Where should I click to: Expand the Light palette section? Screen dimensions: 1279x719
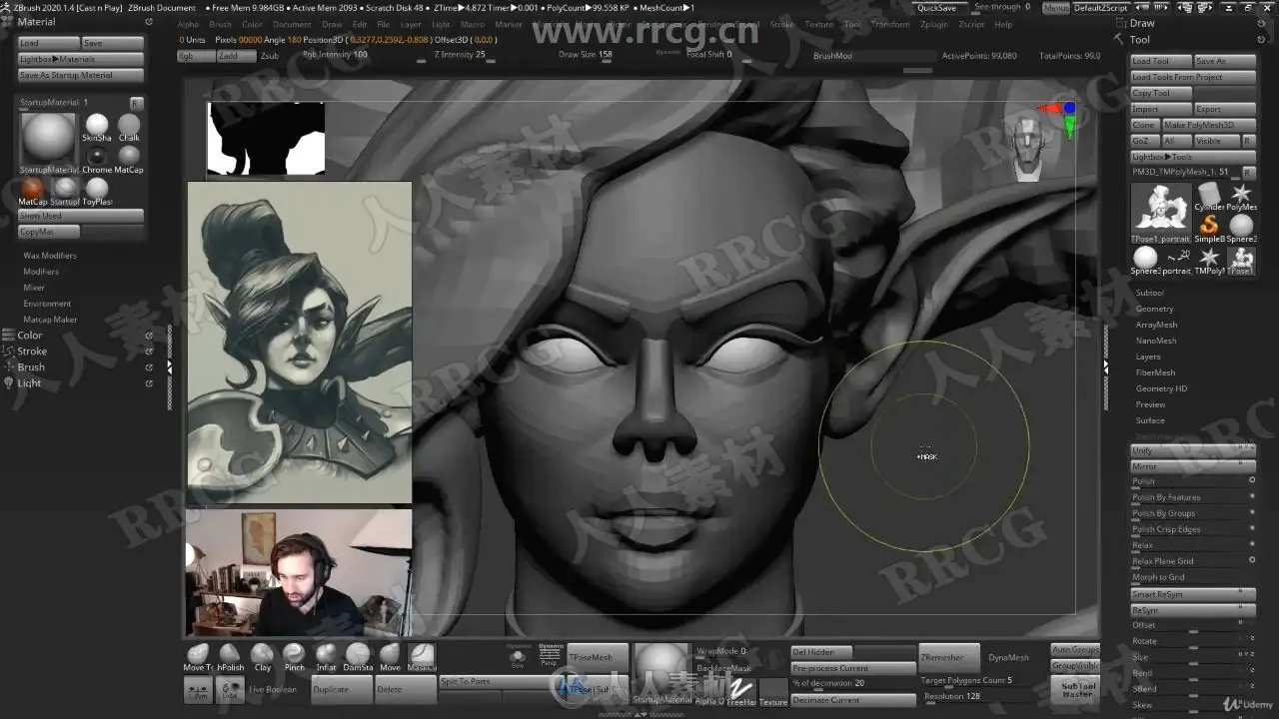(29, 383)
